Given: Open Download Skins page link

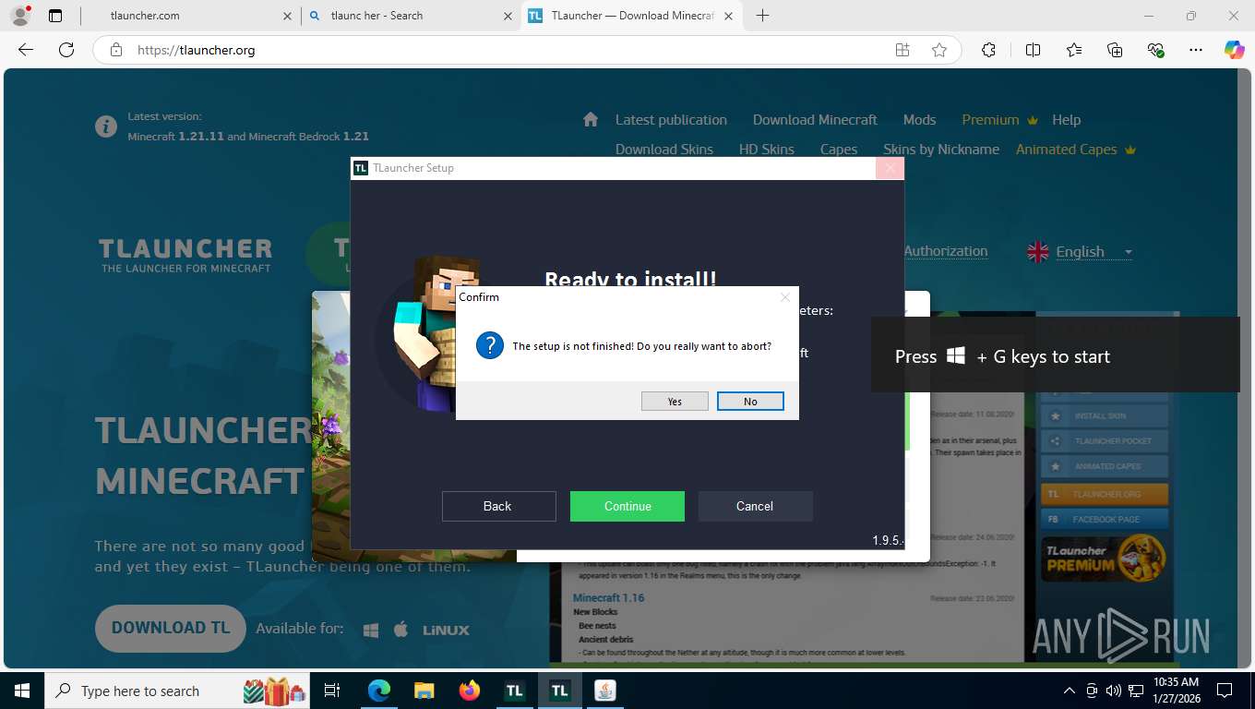Looking at the screenshot, I should pos(664,150).
